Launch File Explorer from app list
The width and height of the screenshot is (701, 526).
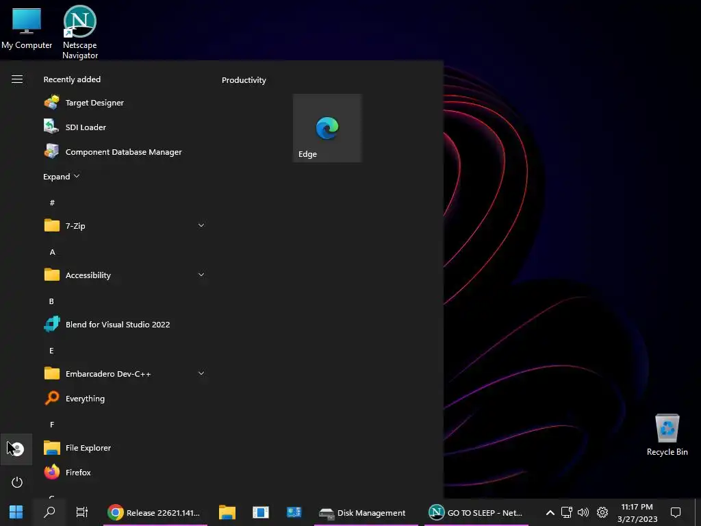point(125,447)
